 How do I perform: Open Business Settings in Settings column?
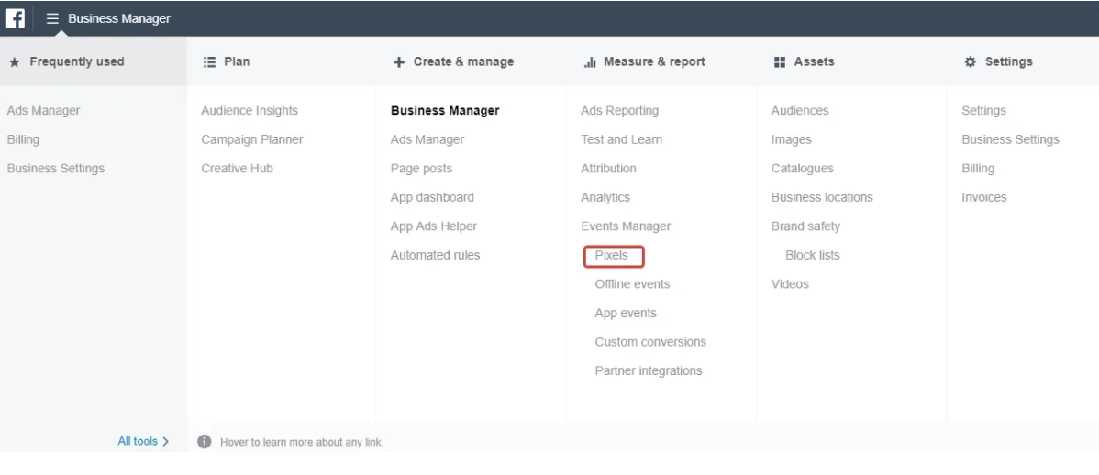(x=1010, y=139)
